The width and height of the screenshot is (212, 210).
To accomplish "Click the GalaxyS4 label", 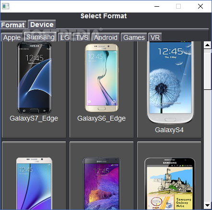I will pos(169,130).
